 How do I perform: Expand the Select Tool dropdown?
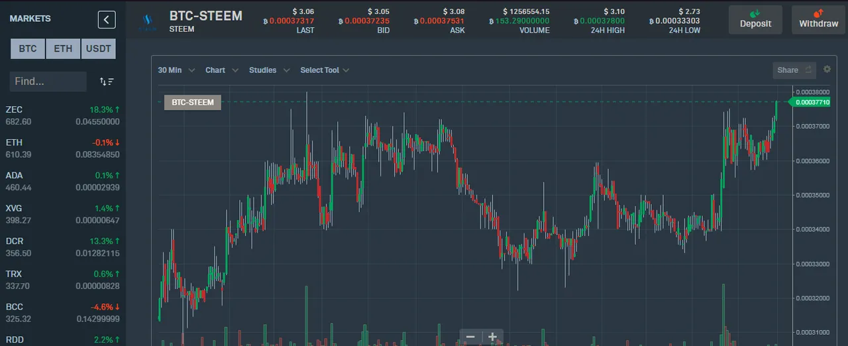[x=325, y=70]
